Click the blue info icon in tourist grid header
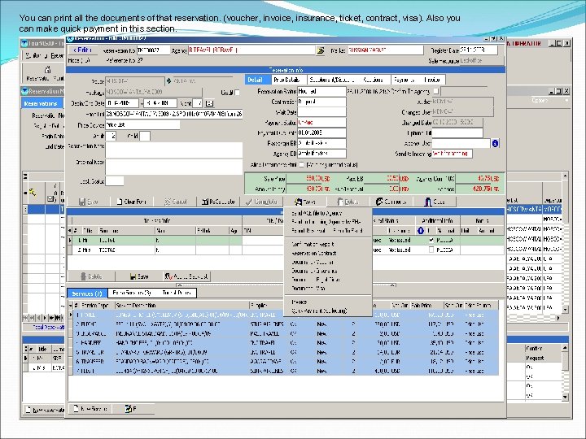This screenshot has width=586, height=439. (421, 231)
